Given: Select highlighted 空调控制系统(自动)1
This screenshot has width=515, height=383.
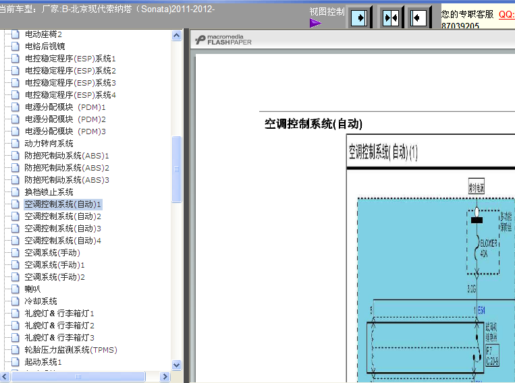Looking at the screenshot, I should click(63, 204).
